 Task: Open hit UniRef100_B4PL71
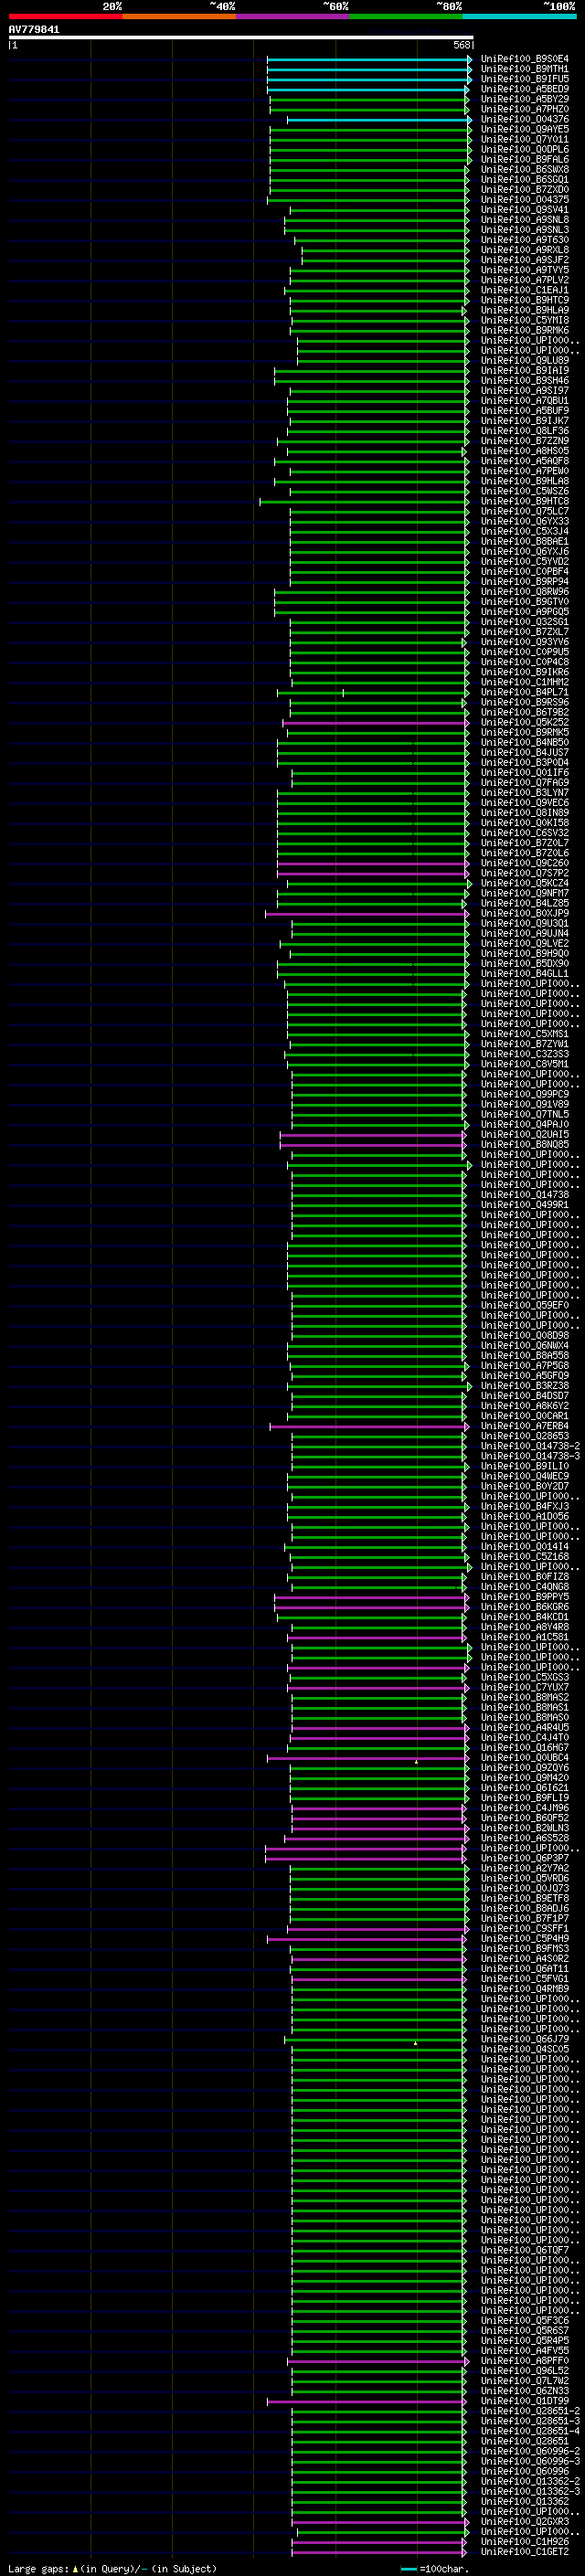coord(525,693)
